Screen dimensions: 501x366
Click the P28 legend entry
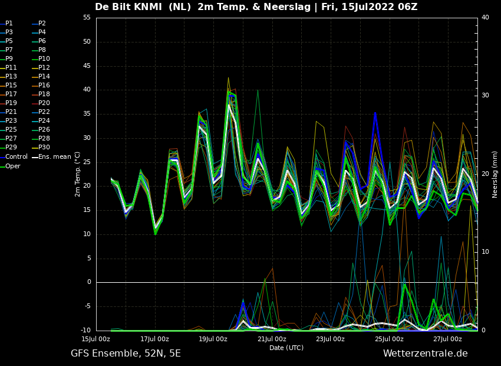point(41,139)
